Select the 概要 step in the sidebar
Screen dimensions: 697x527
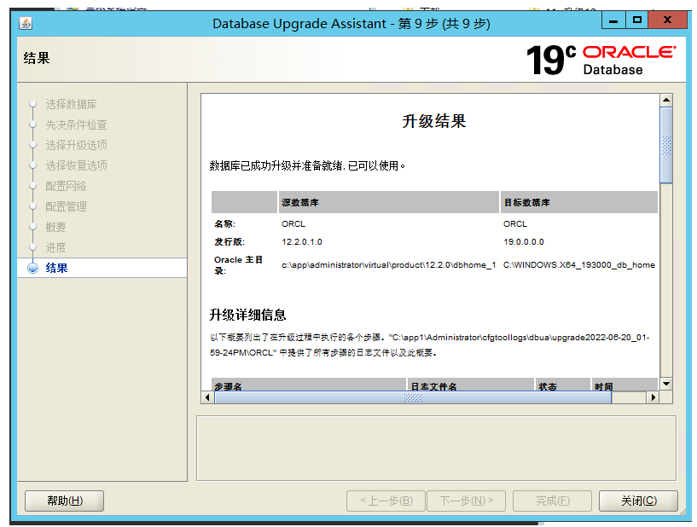55,226
